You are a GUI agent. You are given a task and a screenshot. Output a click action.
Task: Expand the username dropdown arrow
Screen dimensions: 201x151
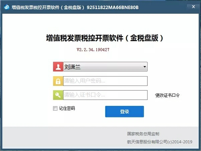tap(145, 67)
